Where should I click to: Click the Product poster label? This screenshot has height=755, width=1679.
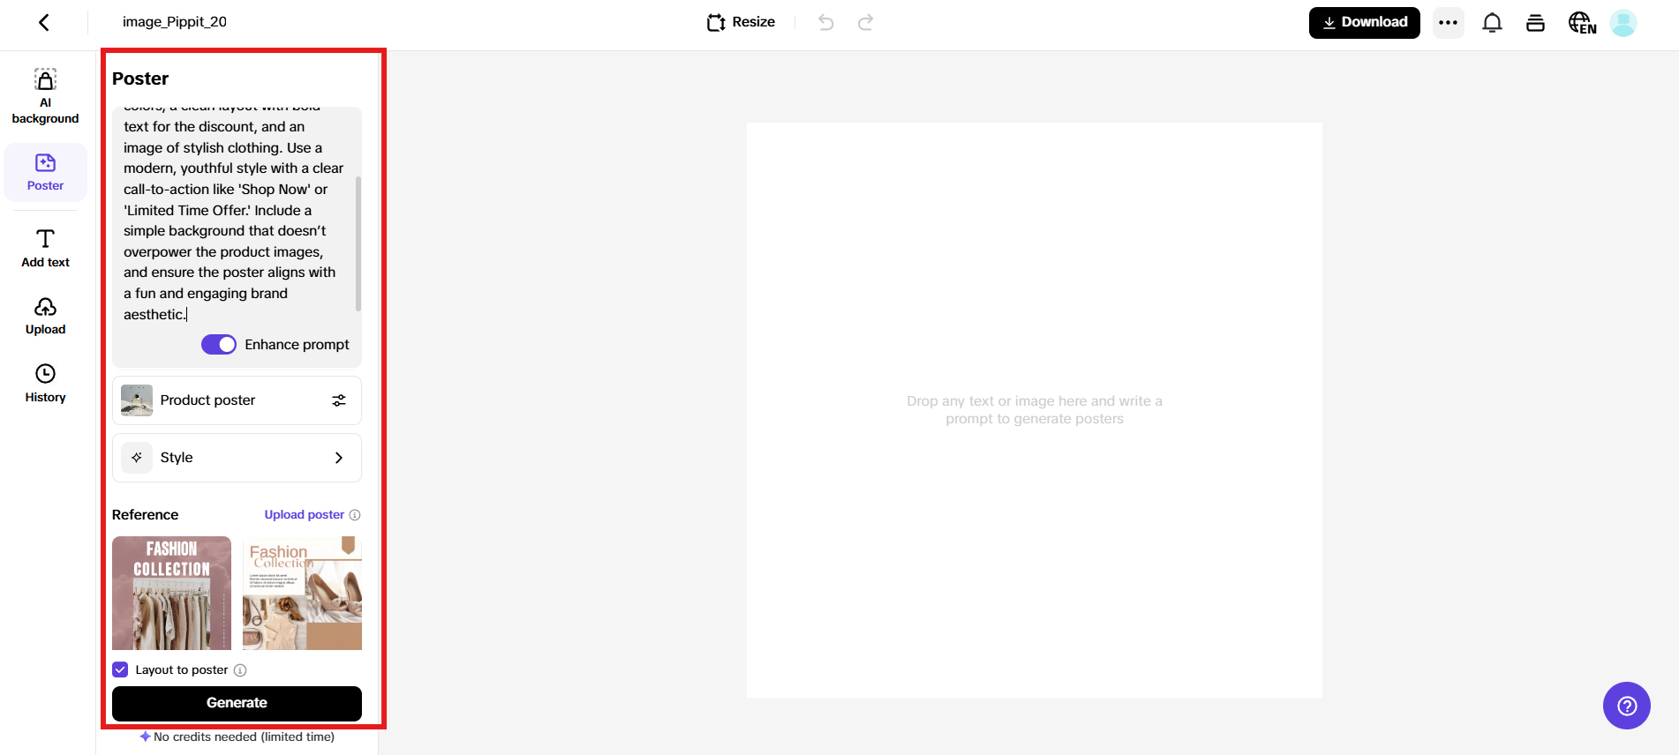pos(207,400)
